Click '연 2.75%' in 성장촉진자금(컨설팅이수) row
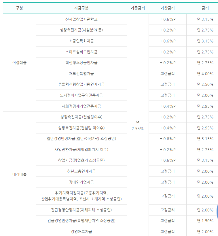The height and width of the screenshot is (236, 218). tap(205, 117)
